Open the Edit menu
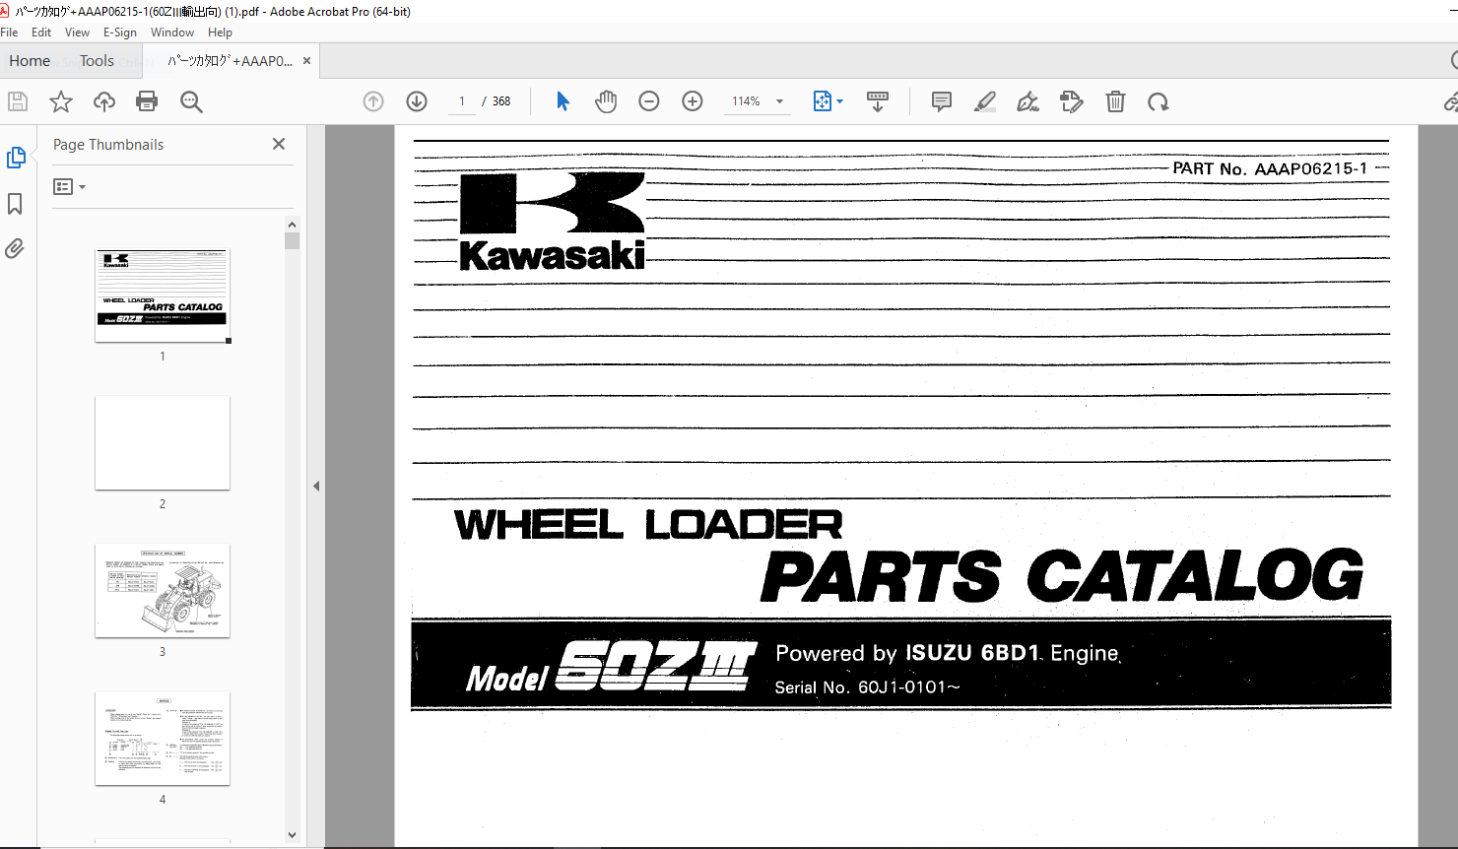This screenshot has width=1458, height=849. [41, 33]
